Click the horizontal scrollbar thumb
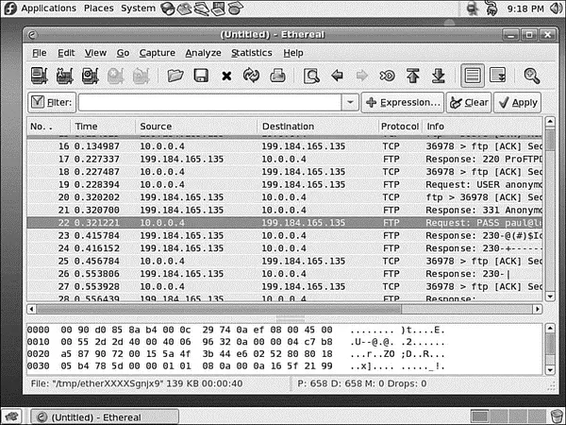The image size is (566, 425). [x=219, y=309]
